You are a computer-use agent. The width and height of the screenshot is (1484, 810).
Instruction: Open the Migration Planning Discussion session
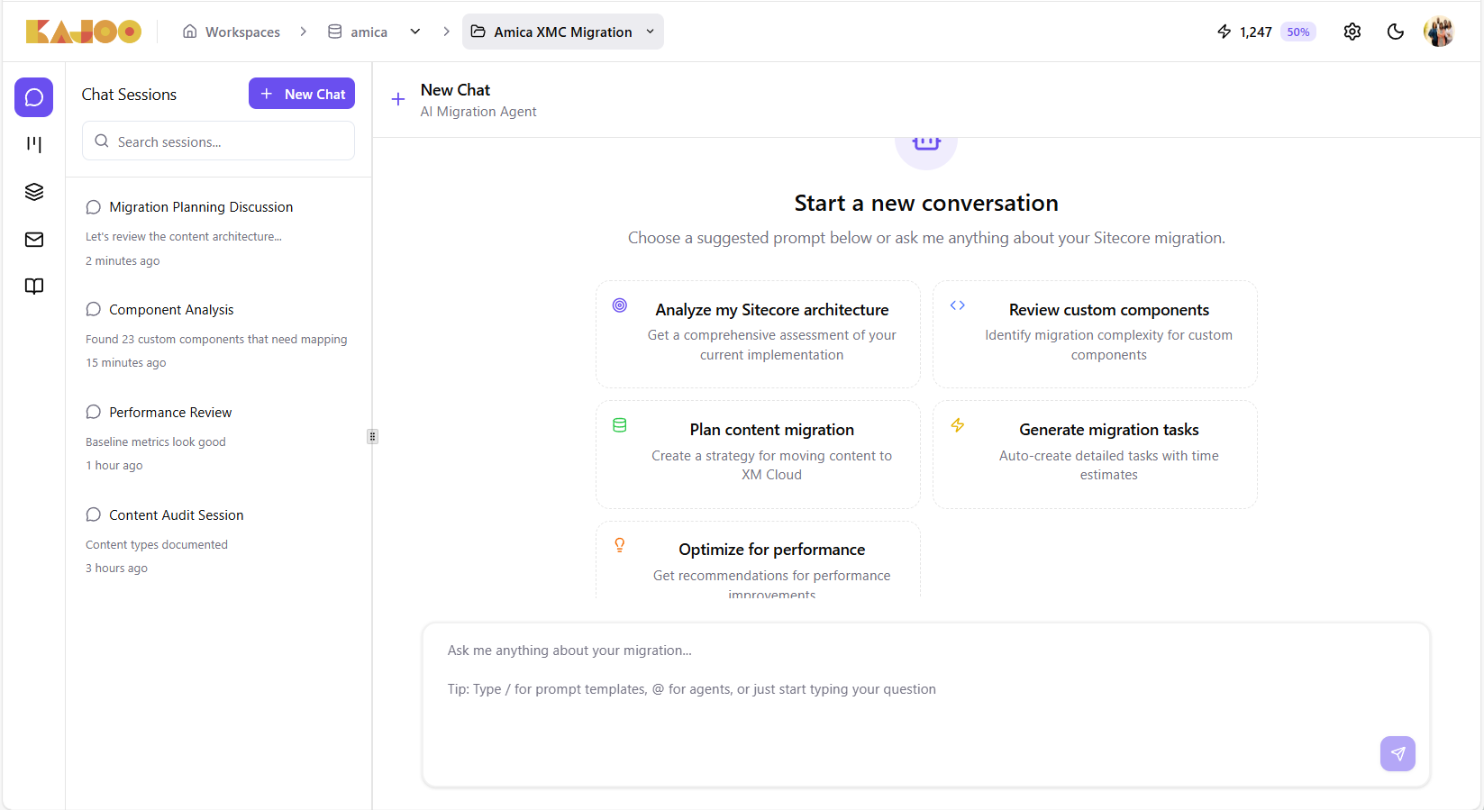coord(201,207)
